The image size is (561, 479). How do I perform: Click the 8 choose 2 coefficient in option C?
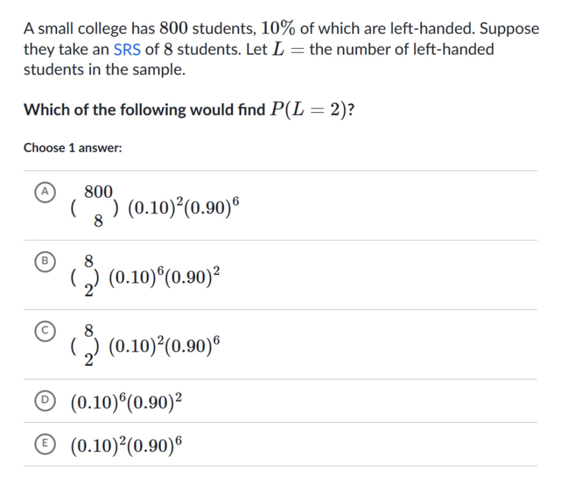pyautogui.click(x=85, y=345)
